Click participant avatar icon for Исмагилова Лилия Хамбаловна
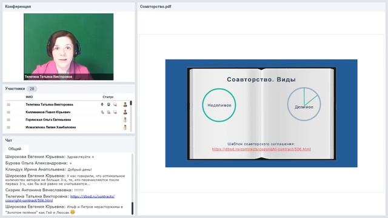 pyautogui.click(x=125, y=128)
